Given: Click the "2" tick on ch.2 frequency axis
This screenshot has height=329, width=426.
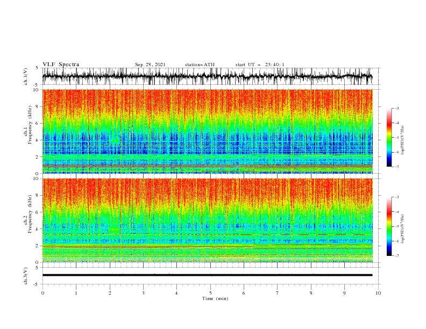Looking at the screenshot, I should (38, 246).
